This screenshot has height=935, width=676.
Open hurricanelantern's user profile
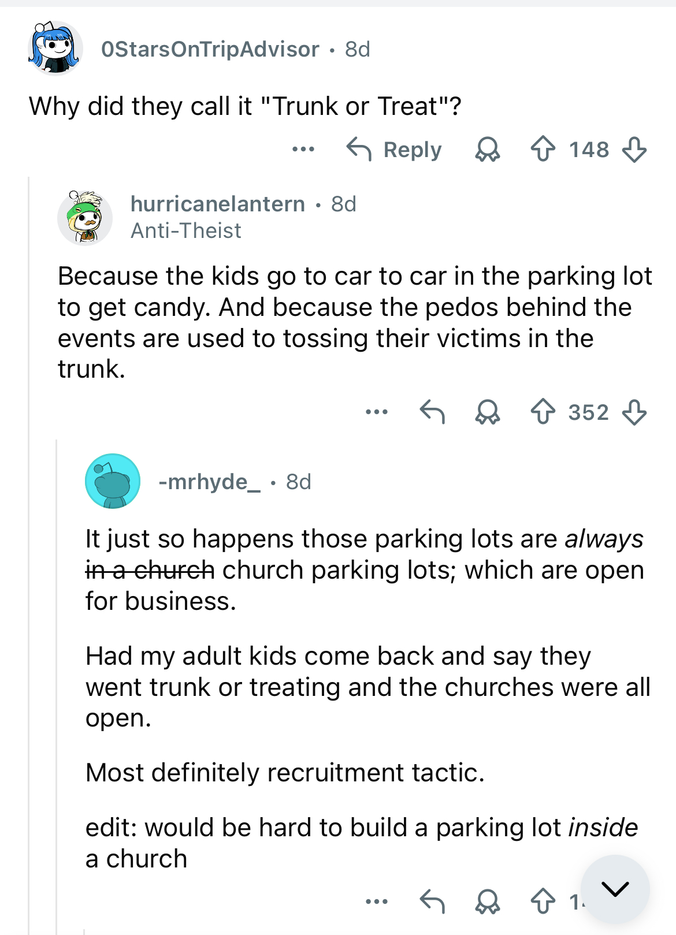(218, 204)
